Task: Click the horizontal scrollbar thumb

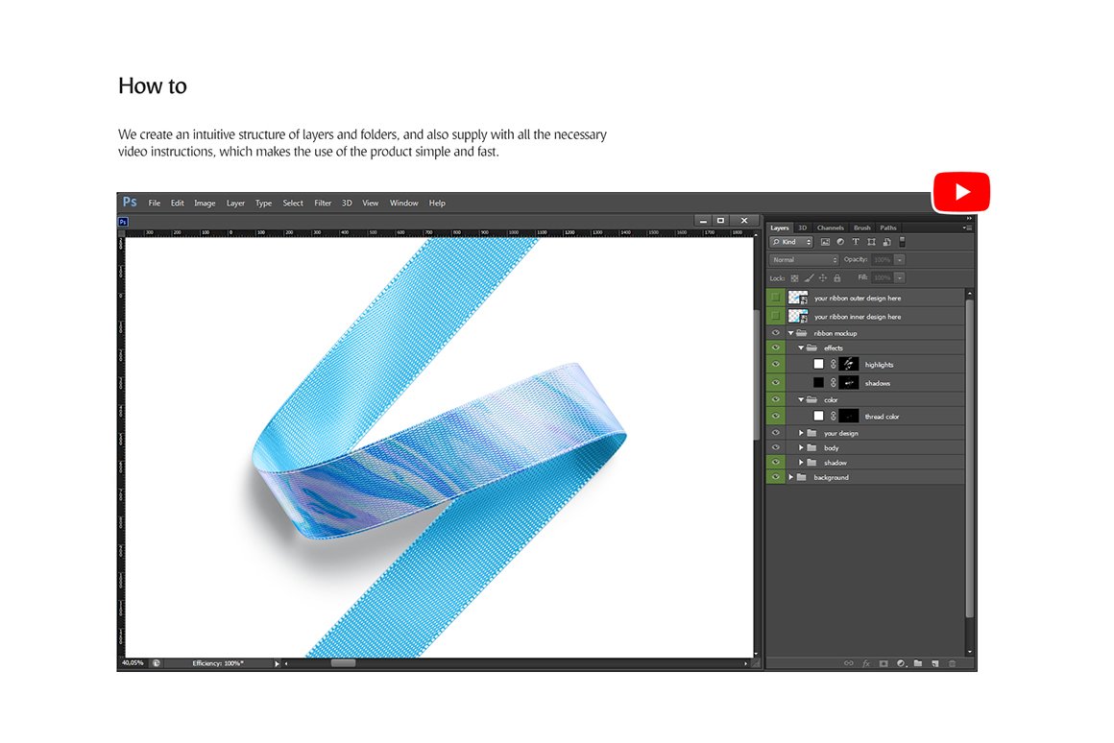Action: [x=343, y=663]
